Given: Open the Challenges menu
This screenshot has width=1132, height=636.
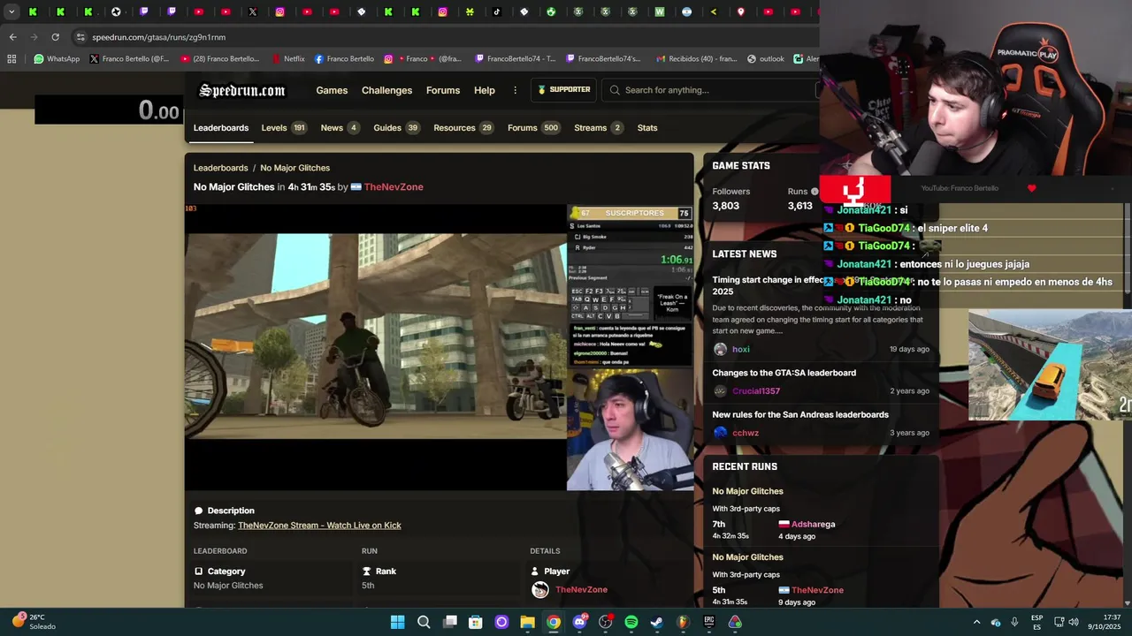Looking at the screenshot, I should 386,90.
